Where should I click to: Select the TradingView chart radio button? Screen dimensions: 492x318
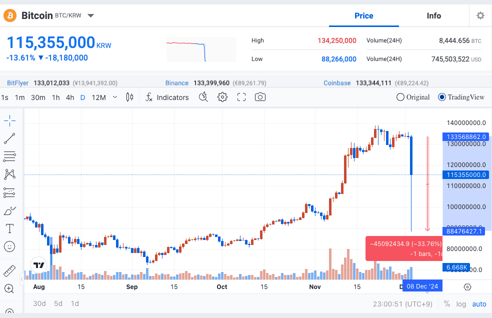click(442, 97)
